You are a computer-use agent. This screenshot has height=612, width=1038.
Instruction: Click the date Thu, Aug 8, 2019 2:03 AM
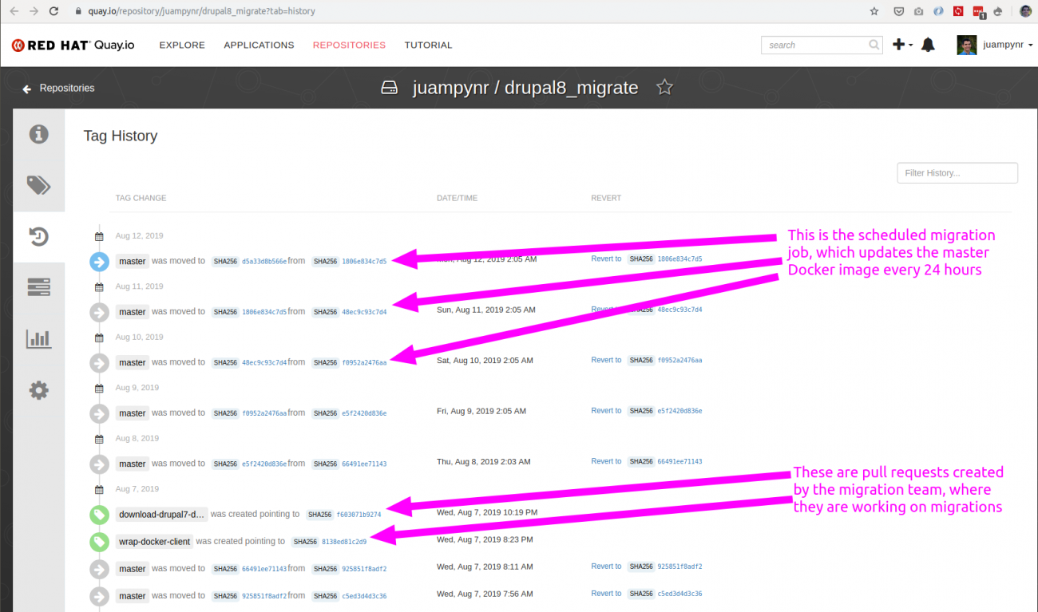(x=483, y=461)
